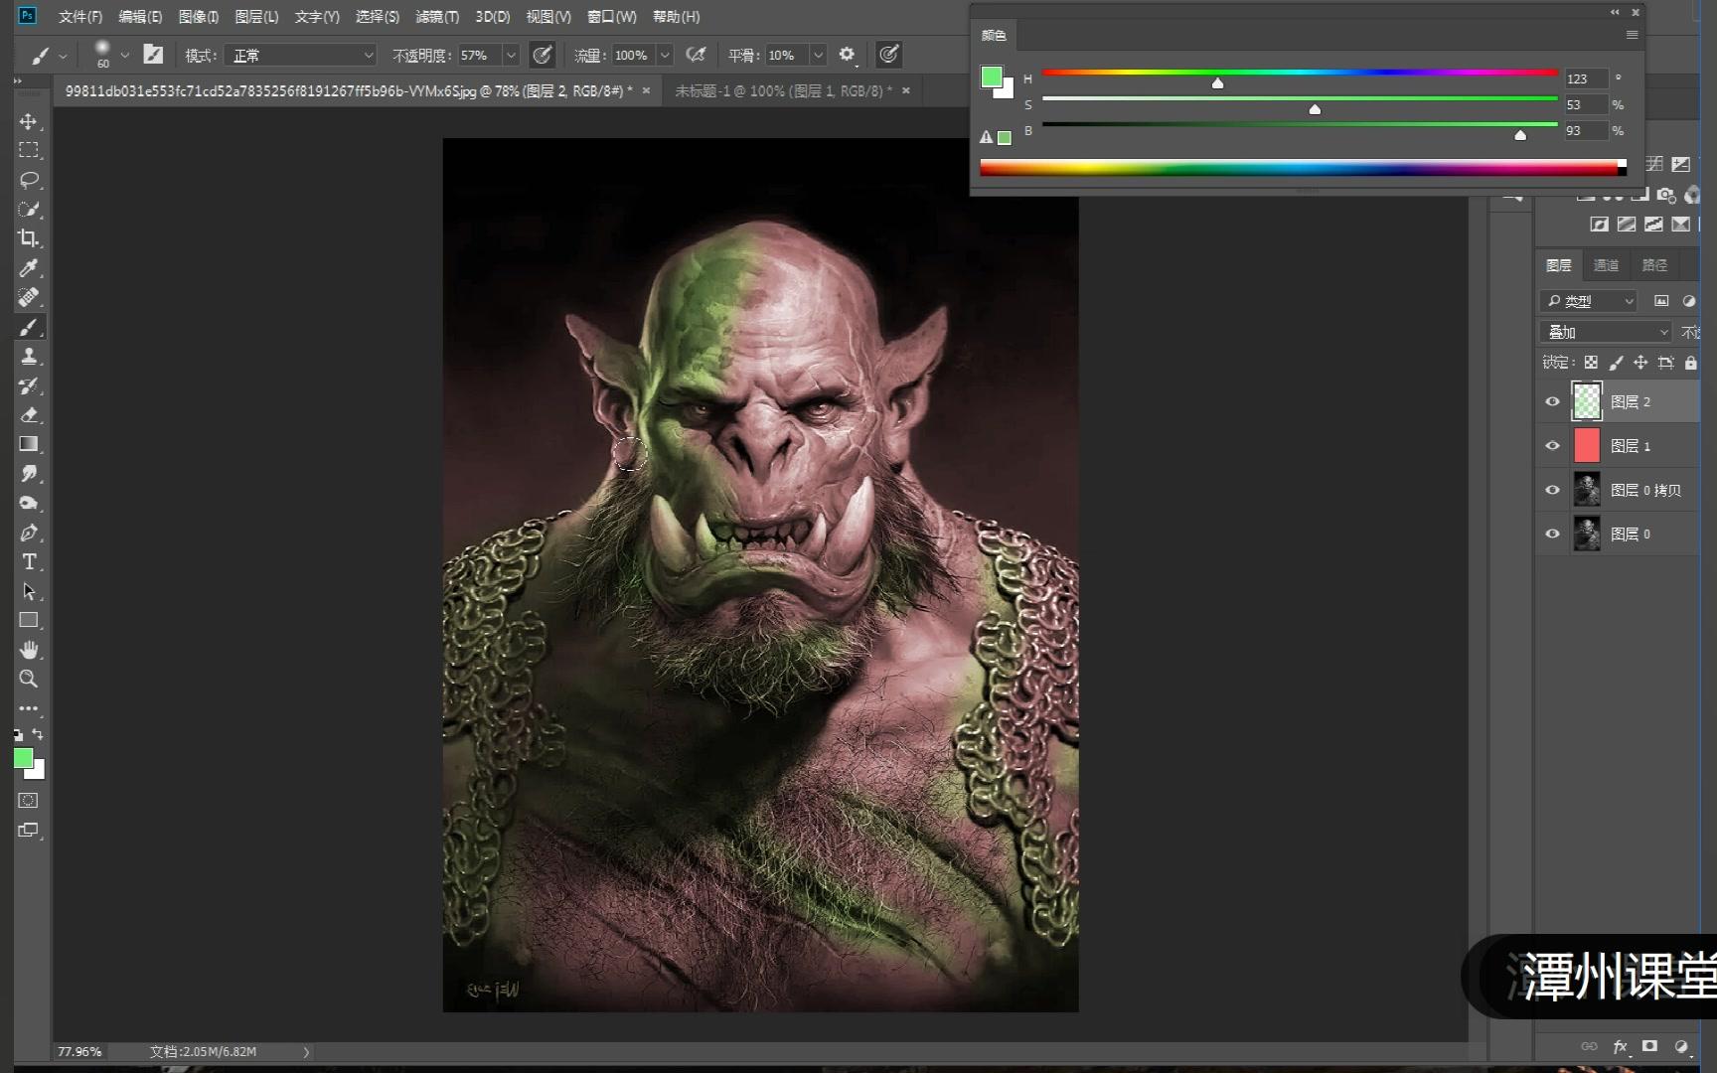This screenshot has width=1717, height=1073.
Task: Open smoothing options gear
Action: point(847,55)
